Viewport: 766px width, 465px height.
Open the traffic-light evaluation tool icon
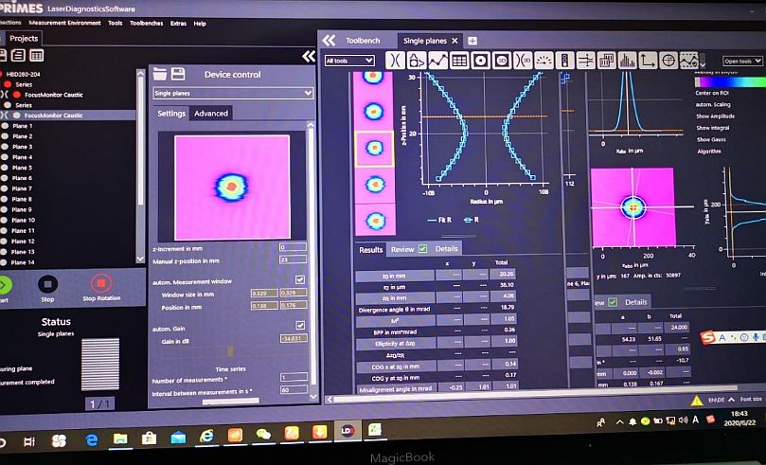coord(565,60)
